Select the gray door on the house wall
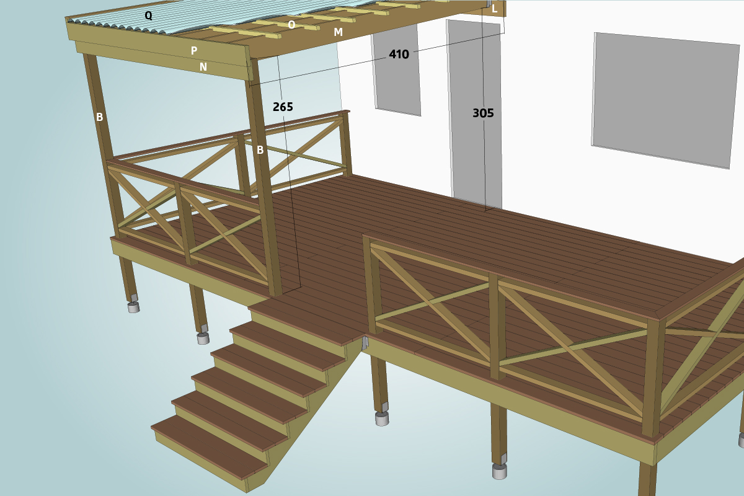The image size is (744, 496). [474, 112]
